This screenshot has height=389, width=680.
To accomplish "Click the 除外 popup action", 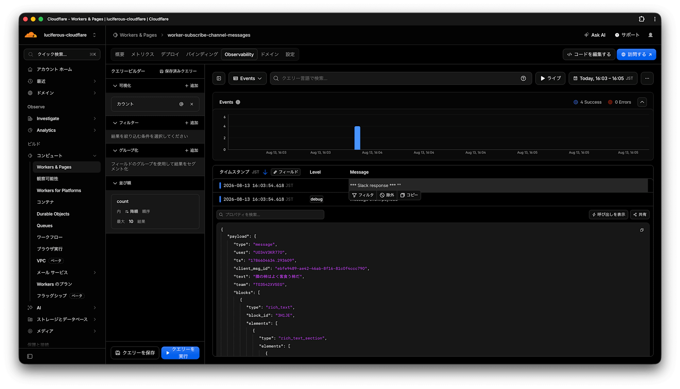I will click(x=387, y=195).
